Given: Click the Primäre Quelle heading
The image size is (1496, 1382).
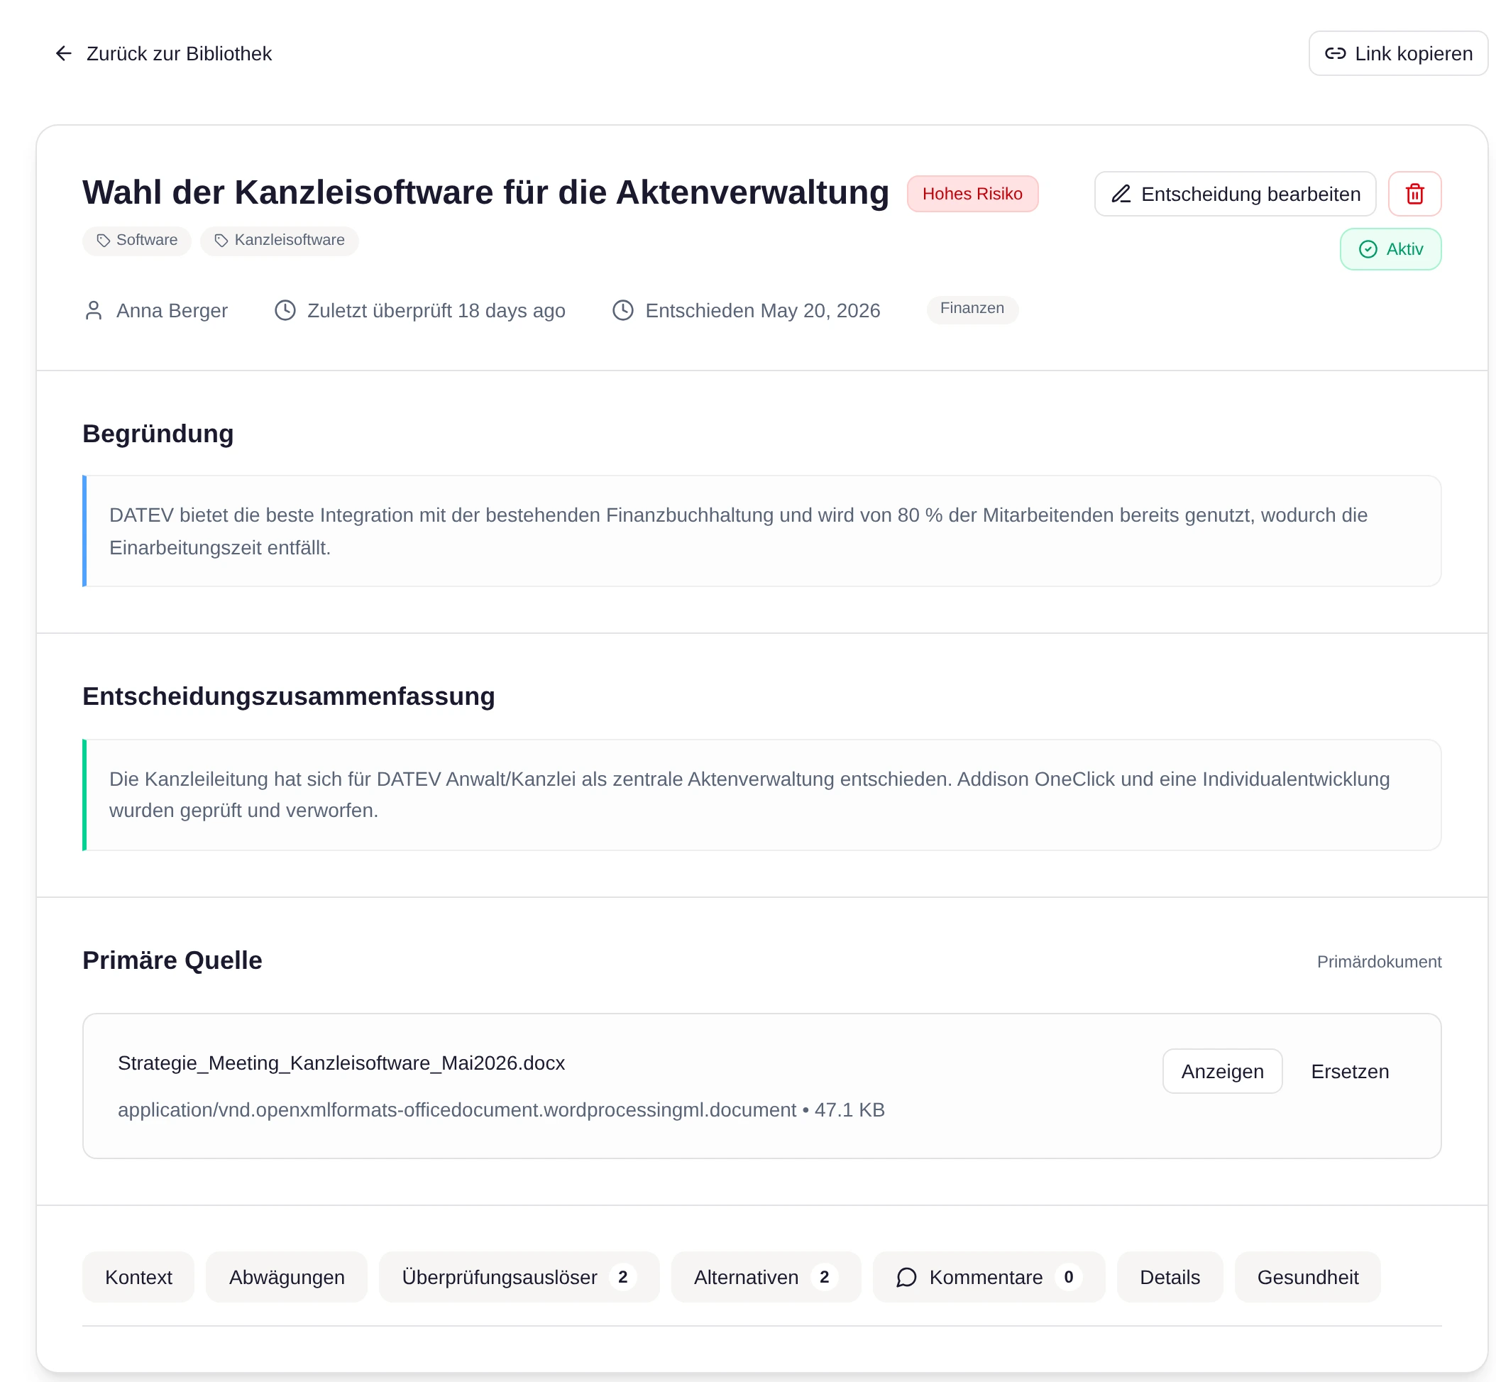Looking at the screenshot, I should [172, 960].
